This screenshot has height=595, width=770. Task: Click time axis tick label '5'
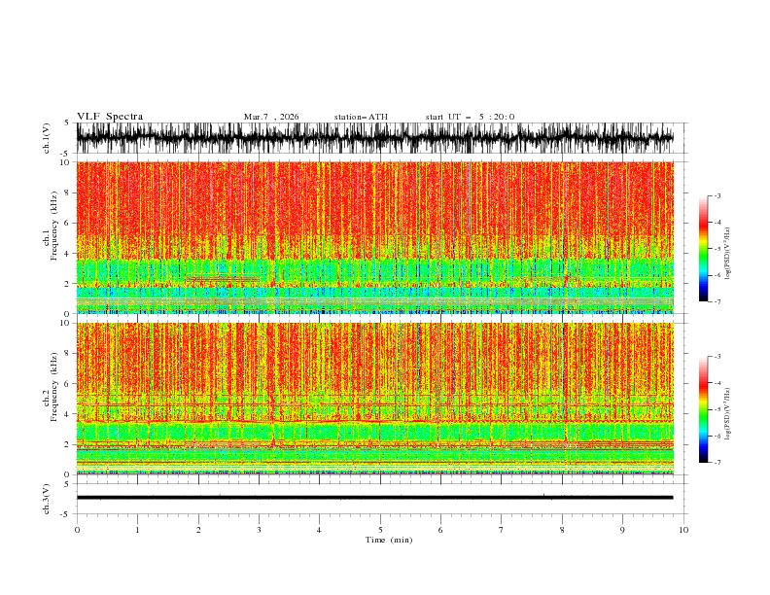(380, 530)
